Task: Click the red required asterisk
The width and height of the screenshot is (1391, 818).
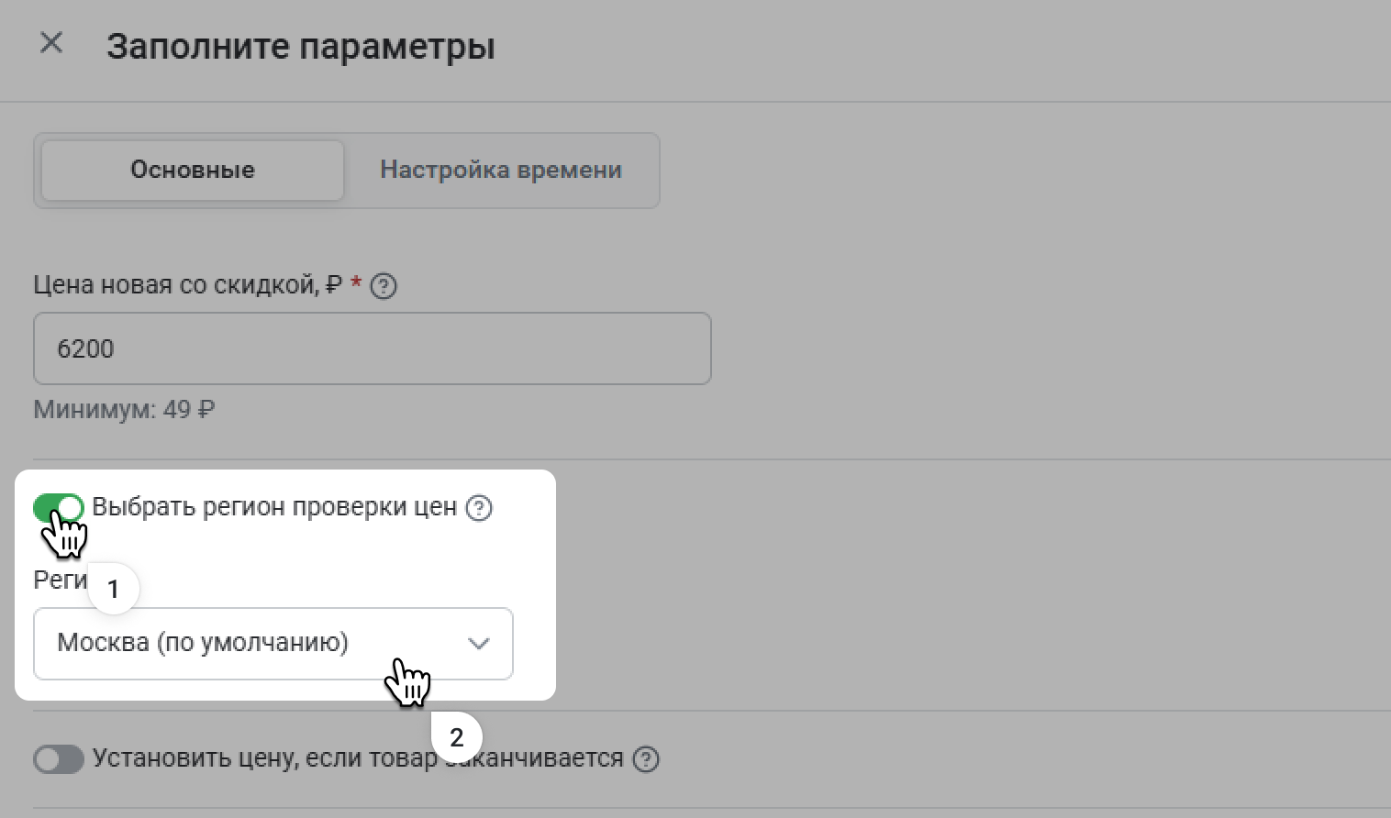Action: (x=356, y=283)
